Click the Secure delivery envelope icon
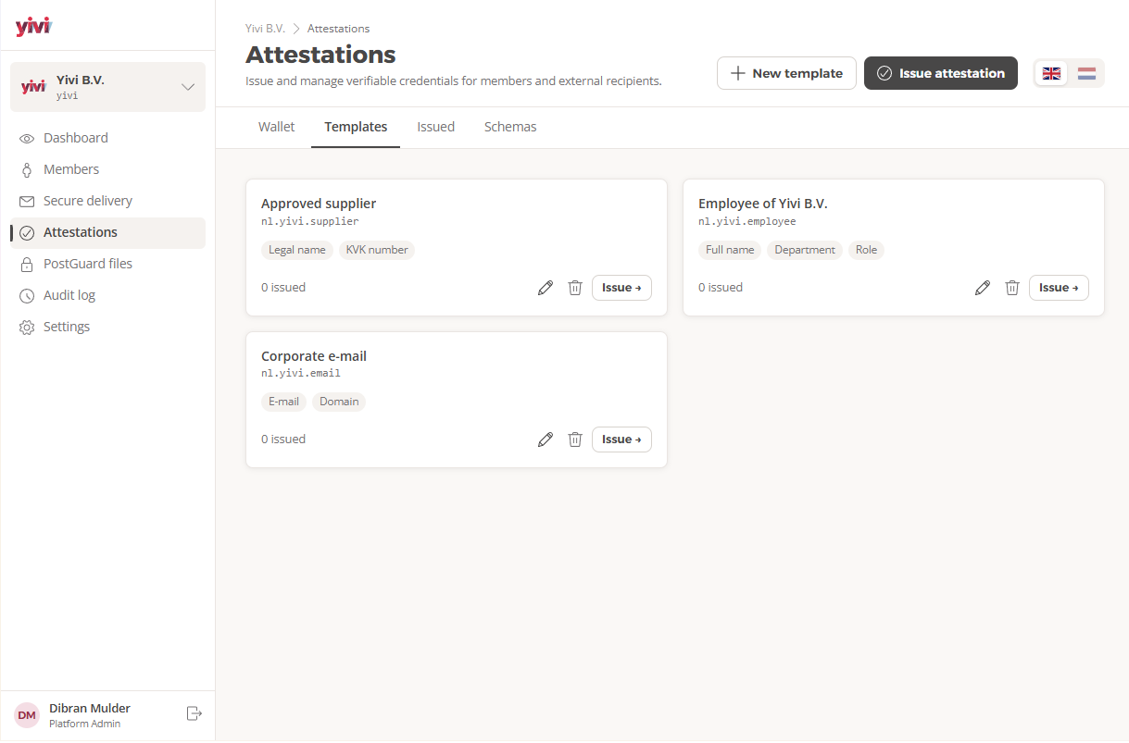 [x=27, y=201]
